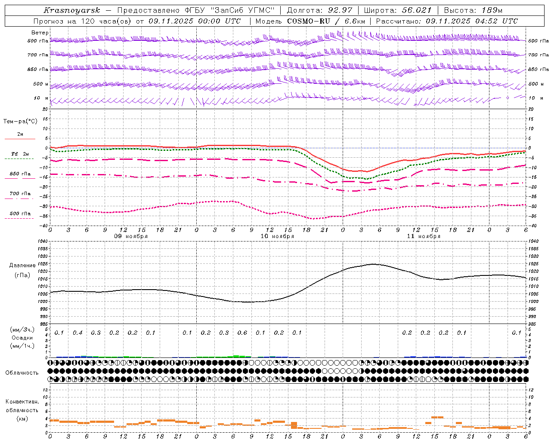Click the green dashed 'Td 2м' legend line
The image size is (551, 440).
coord(19,159)
